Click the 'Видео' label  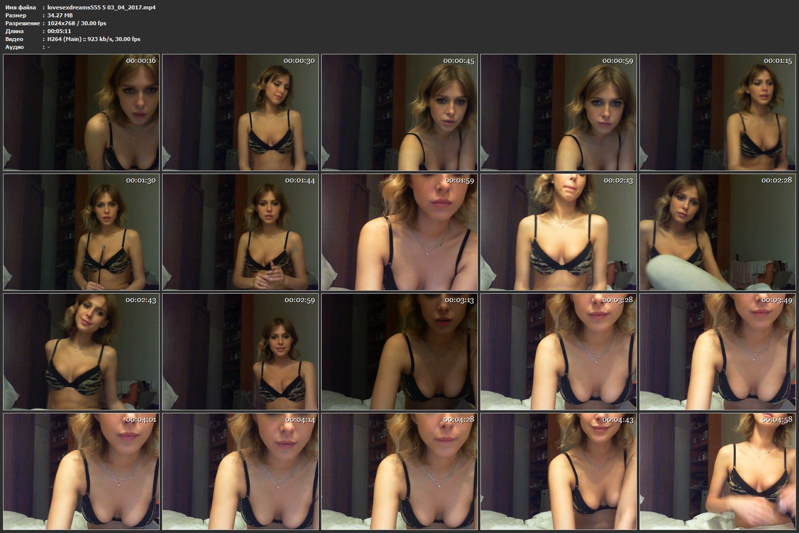[14, 39]
